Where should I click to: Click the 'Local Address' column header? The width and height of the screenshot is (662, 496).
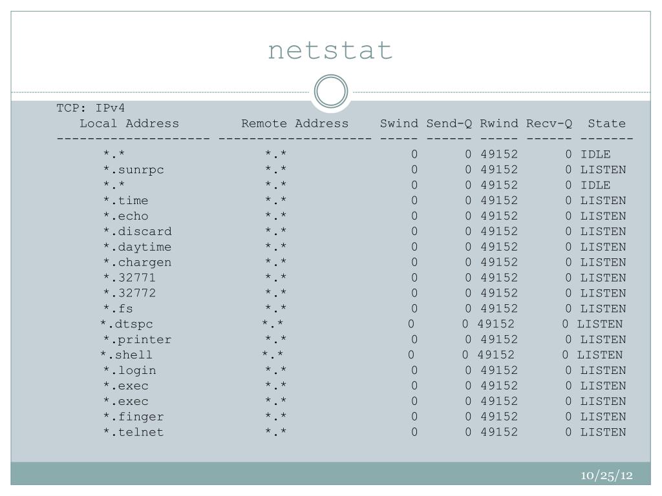click(x=129, y=123)
